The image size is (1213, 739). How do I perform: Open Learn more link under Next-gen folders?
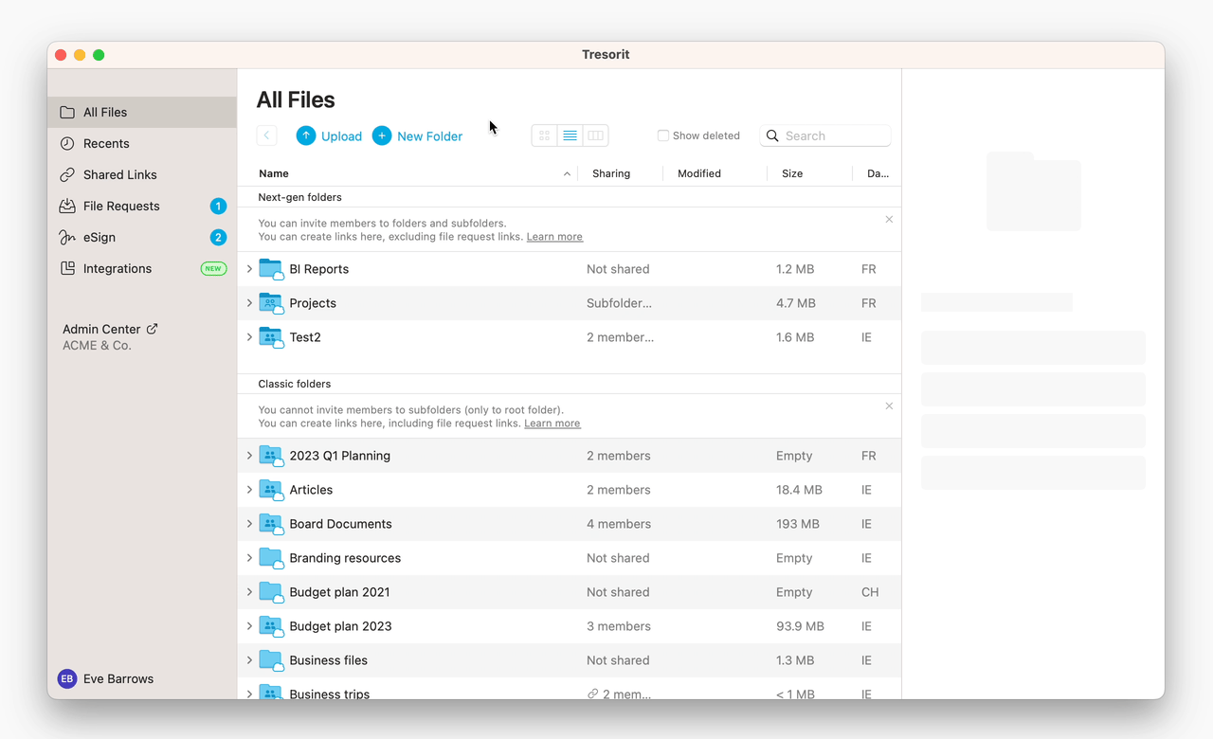coord(554,237)
